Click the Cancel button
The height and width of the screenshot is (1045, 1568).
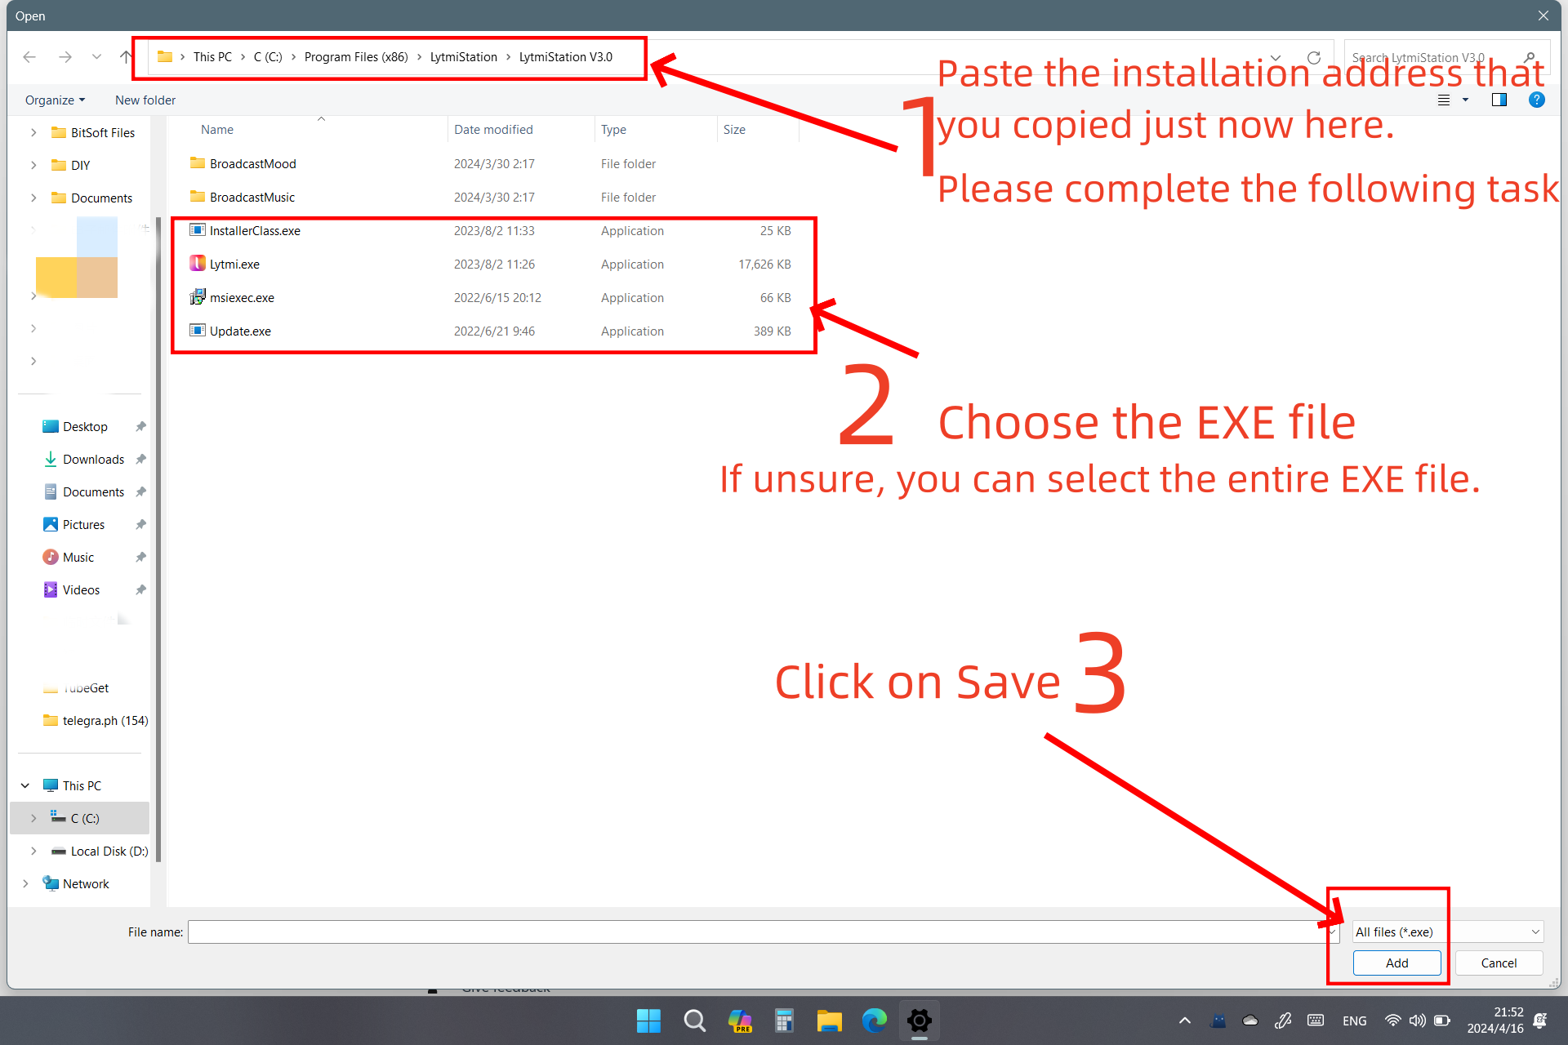coord(1499,963)
